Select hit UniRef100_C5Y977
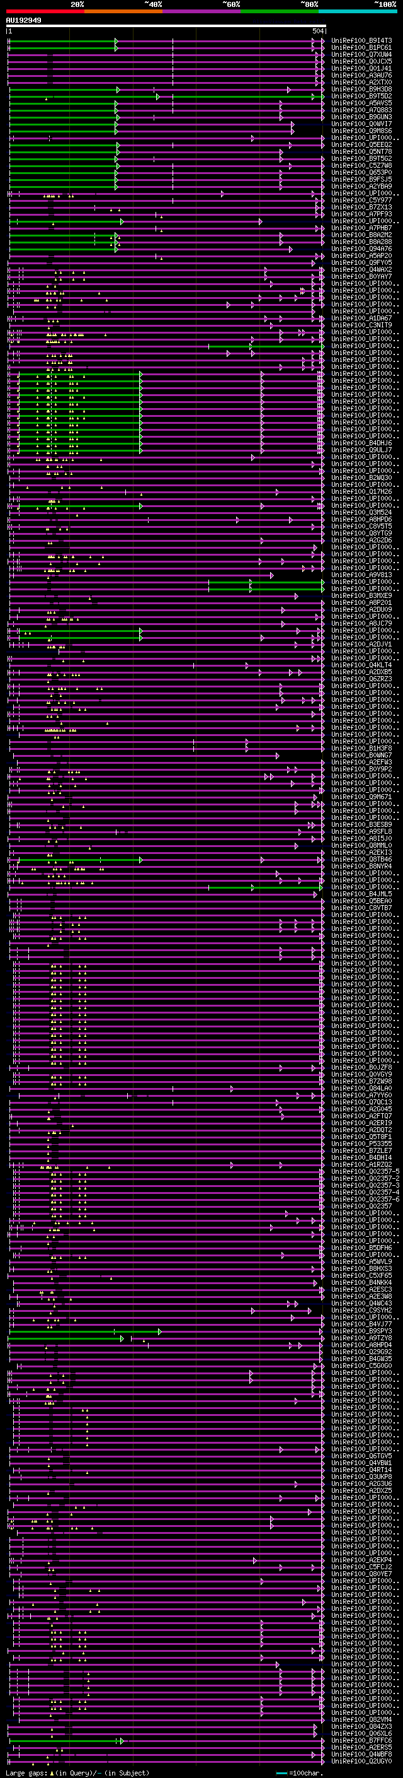Image resolution: width=403 pixels, height=1778 pixels. coord(361,200)
